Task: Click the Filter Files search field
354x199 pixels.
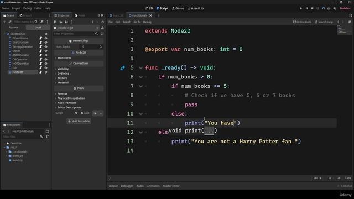Action: (x=23, y=137)
